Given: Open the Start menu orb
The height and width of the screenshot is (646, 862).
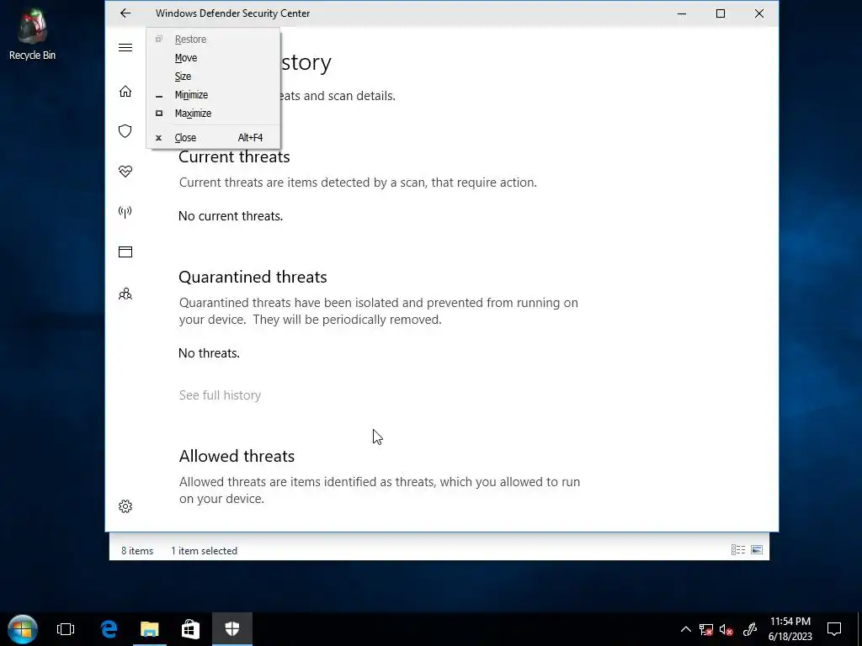Looking at the screenshot, I should [x=23, y=629].
